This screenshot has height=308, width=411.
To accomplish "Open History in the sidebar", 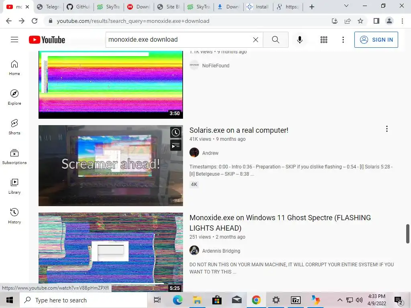I will tap(14, 216).
